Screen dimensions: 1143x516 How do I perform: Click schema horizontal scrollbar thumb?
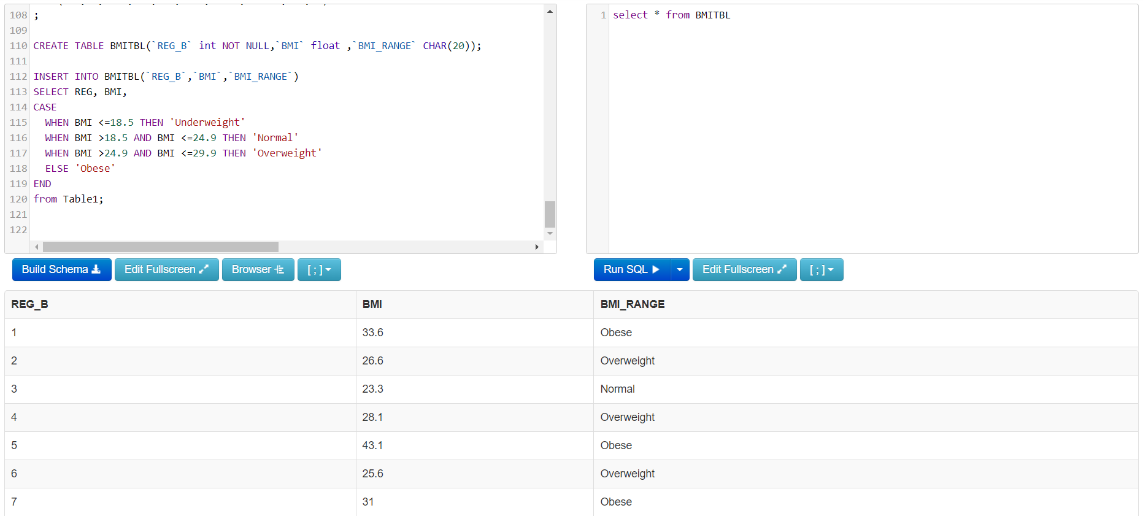point(161,247)
